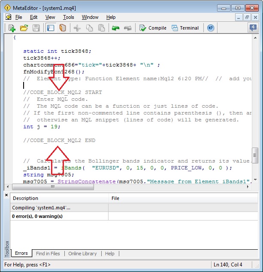Click the window resize grip corner
The image size is (263, 272).
click(257, 266)
